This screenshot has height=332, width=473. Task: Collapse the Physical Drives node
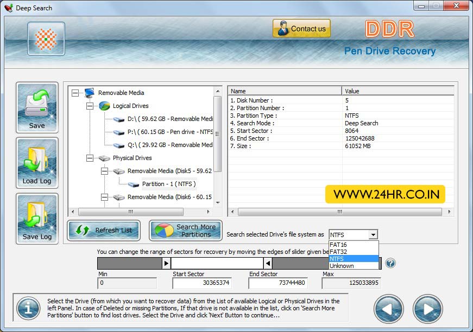coord(90,158)
